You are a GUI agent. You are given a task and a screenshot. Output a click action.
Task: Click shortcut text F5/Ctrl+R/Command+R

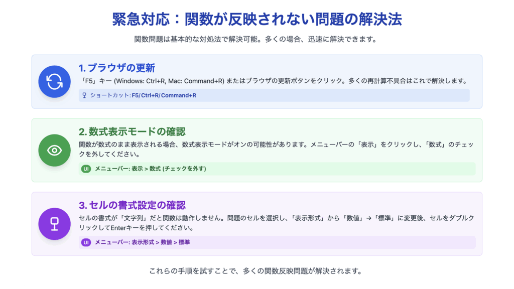[164, 95]
